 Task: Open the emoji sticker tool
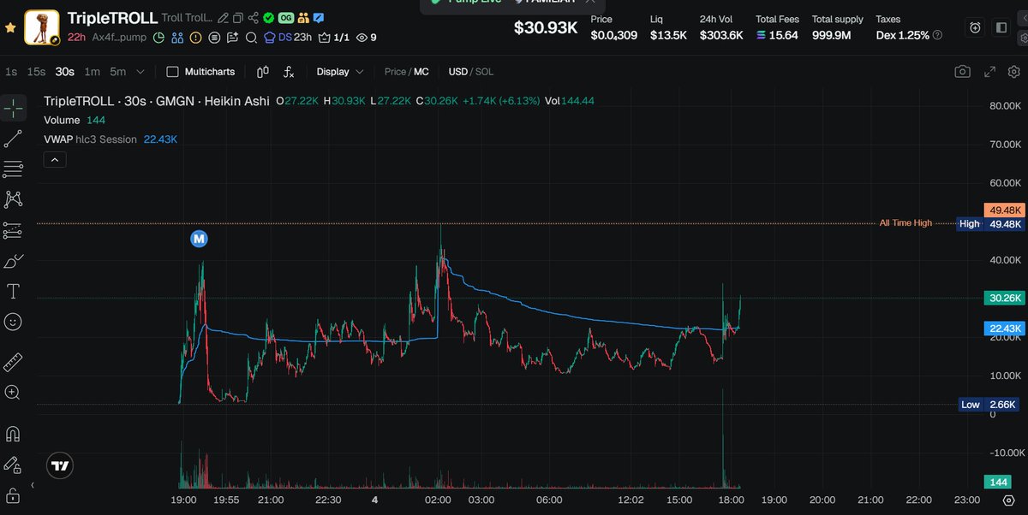click(13, 322)
